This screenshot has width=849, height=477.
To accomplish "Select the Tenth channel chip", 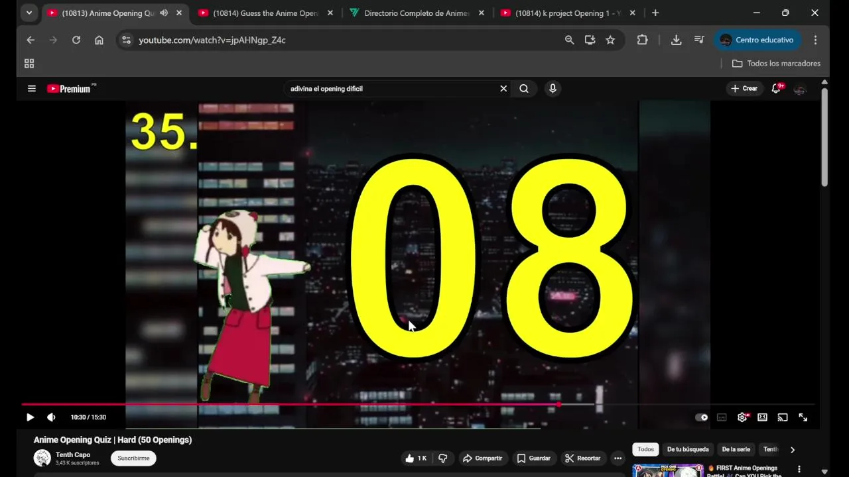I will click(770, 449).
